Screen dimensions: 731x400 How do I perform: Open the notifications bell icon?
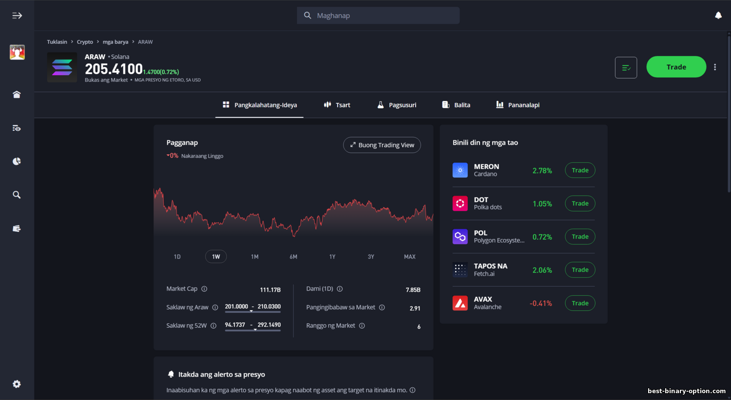pos(718,16)
